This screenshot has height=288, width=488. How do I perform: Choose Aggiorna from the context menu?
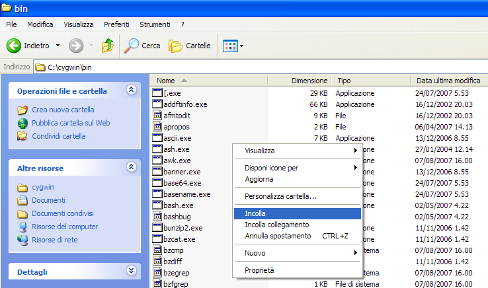point(298,179)
